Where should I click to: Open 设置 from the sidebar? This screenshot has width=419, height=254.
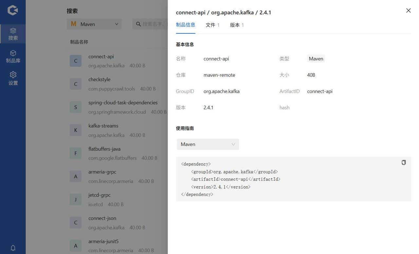13,79
